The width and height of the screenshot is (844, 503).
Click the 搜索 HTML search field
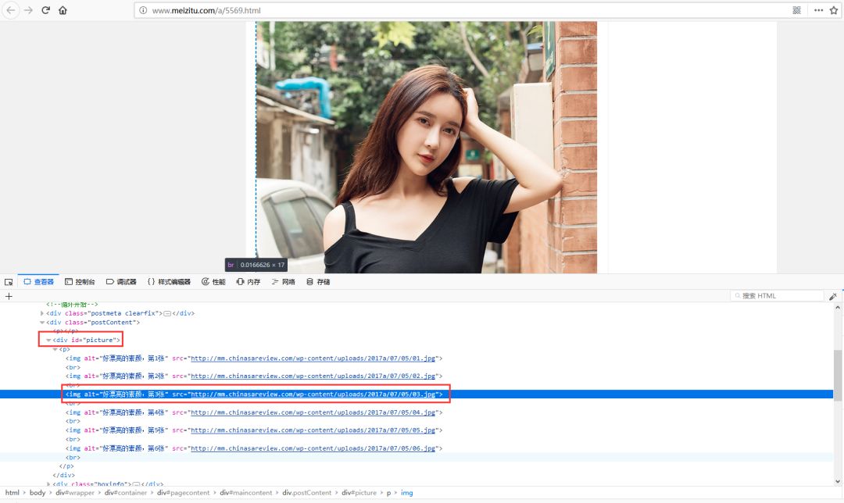[x=778, y=296]
